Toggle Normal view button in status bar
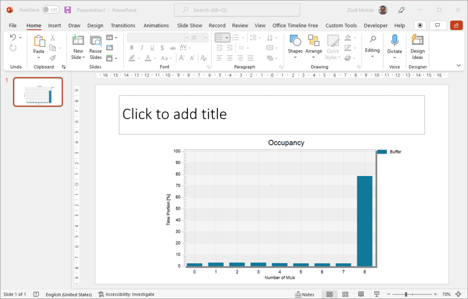This screenshot has width=468, height=299. tap(330, 294)
